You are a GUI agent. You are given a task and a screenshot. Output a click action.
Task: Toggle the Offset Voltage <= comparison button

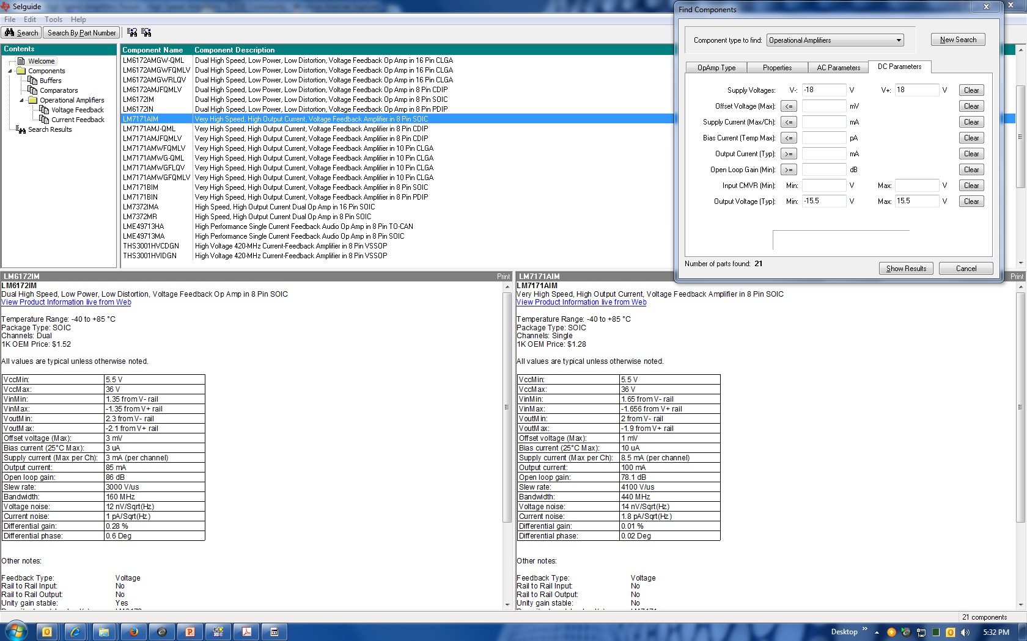[789, 106]
